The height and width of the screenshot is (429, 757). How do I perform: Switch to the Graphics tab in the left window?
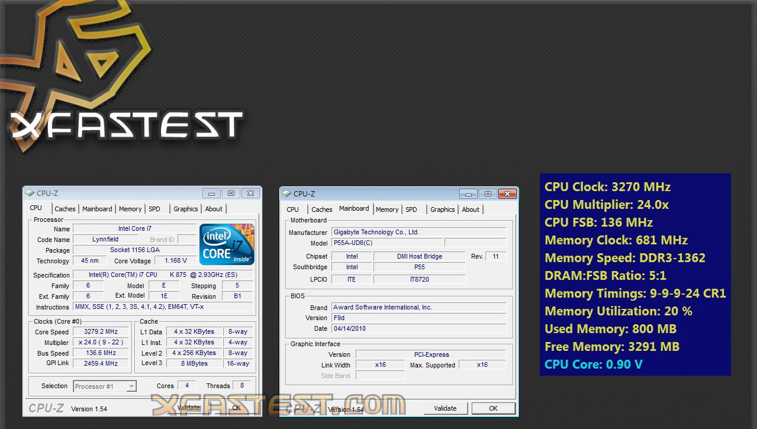tap(185, 208)
